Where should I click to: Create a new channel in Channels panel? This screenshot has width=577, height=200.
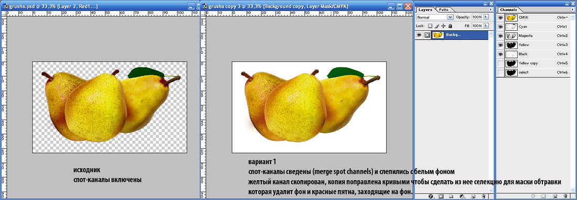click(x=554, y=196)
